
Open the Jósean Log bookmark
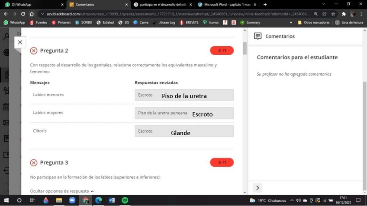164,22
